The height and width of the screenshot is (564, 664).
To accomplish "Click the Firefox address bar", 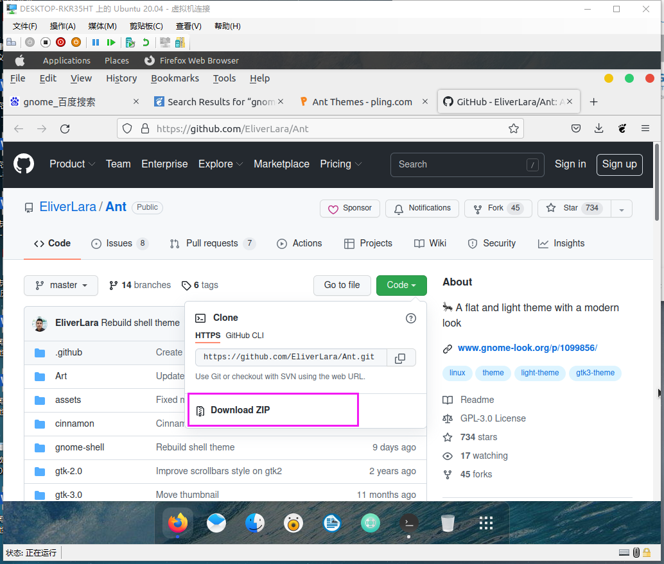I will click(x=320, y=128).
